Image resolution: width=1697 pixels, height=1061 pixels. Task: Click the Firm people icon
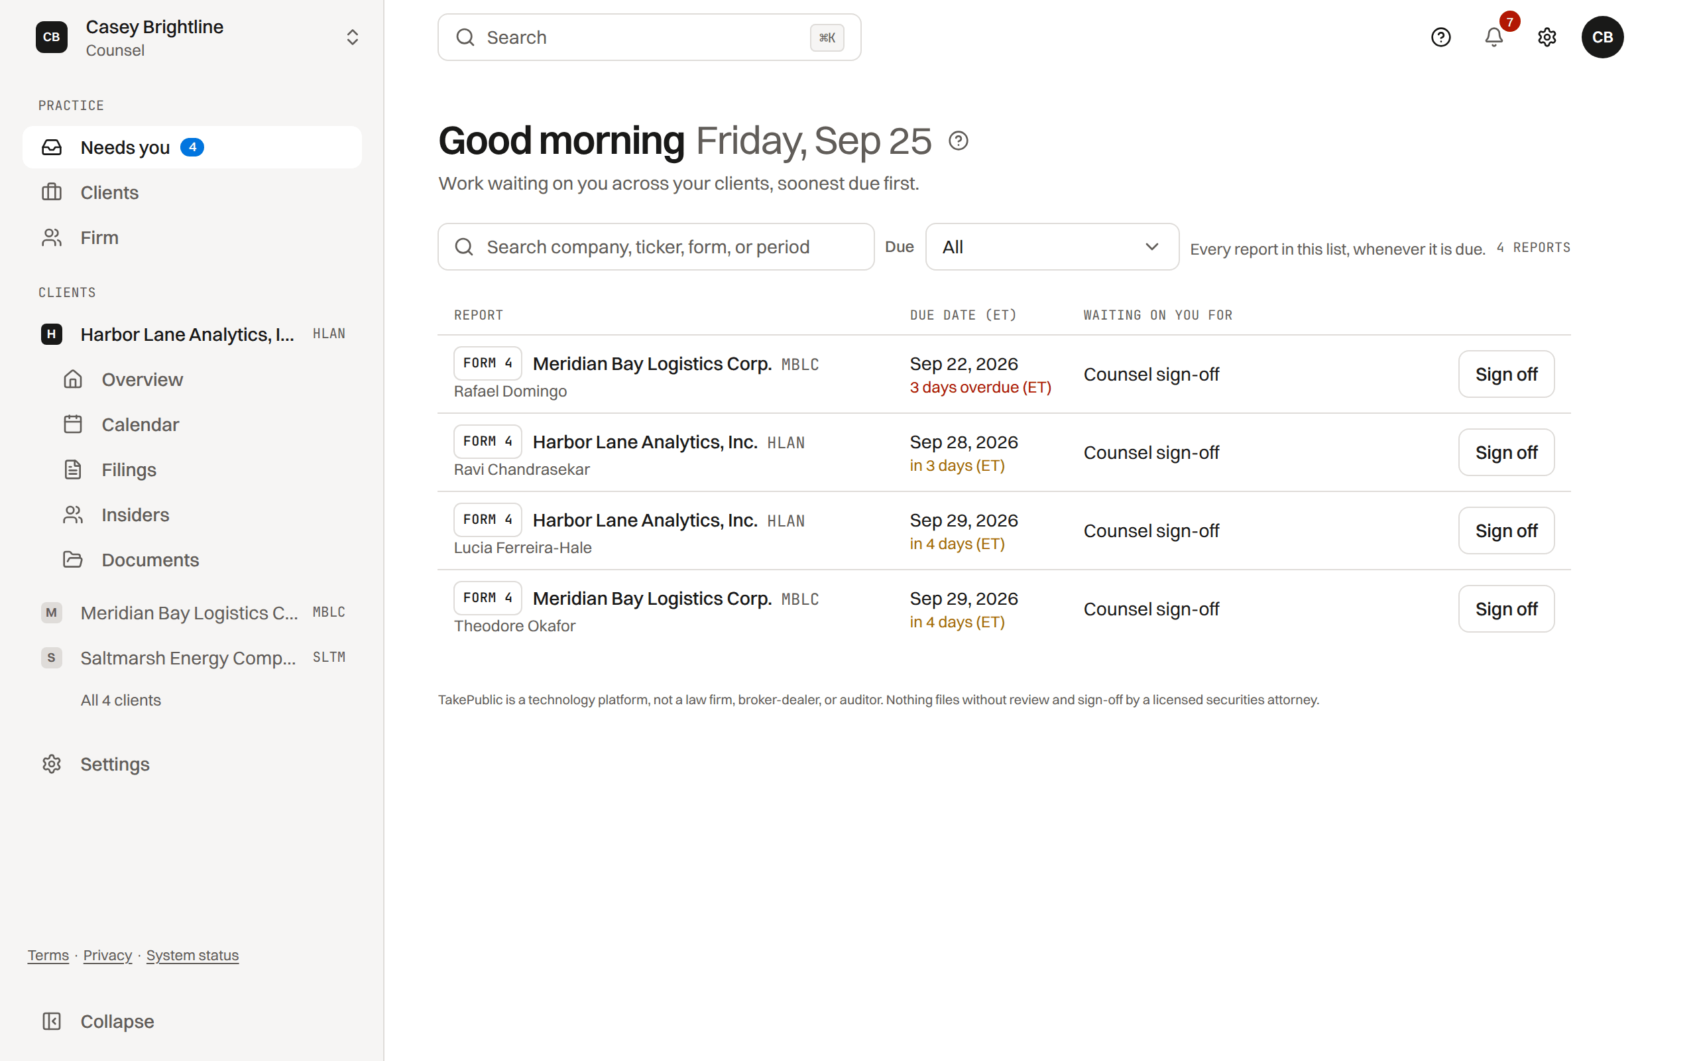[x=52, y=238]
